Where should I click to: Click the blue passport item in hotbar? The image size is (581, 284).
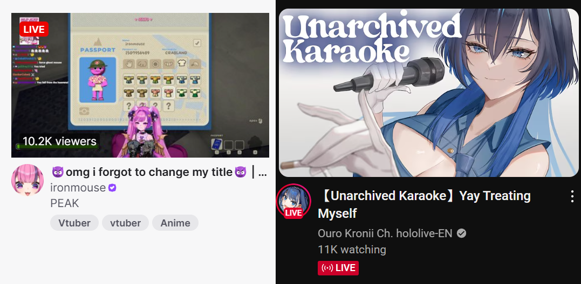click(217, 144)
